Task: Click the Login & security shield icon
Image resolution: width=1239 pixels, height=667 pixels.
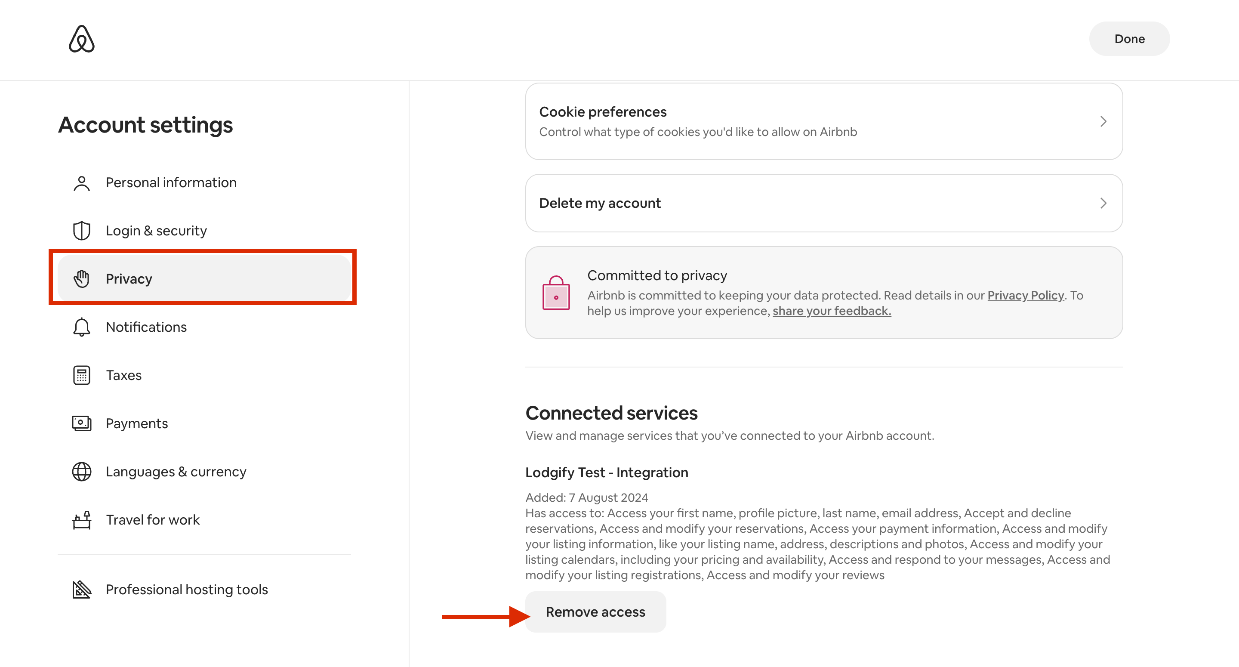Action: (x=82, y=231)
